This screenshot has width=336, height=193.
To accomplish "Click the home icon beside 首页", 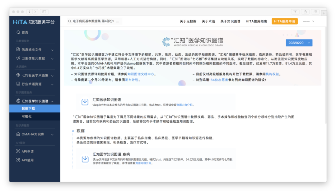I will point(18,32).
